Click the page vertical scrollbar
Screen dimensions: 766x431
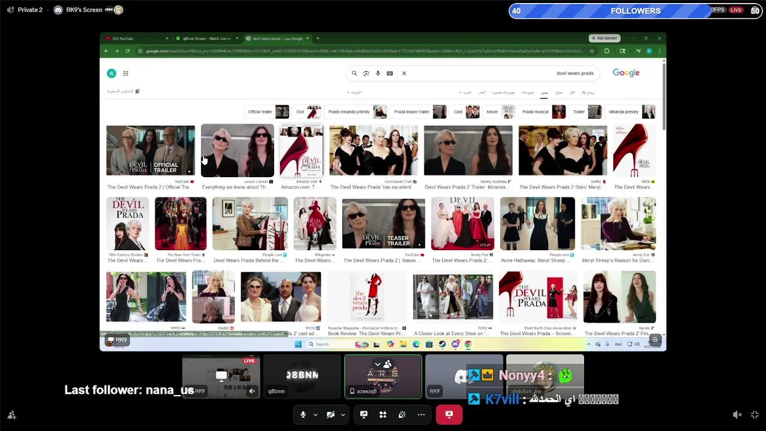pos(664,96)
